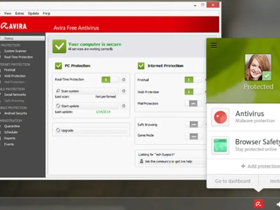Open the View menu

[x=8, y=13]
